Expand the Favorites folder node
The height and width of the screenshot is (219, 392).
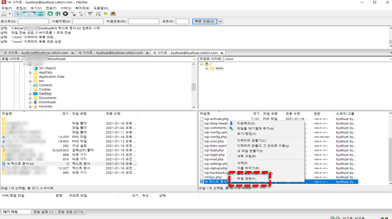30,107
